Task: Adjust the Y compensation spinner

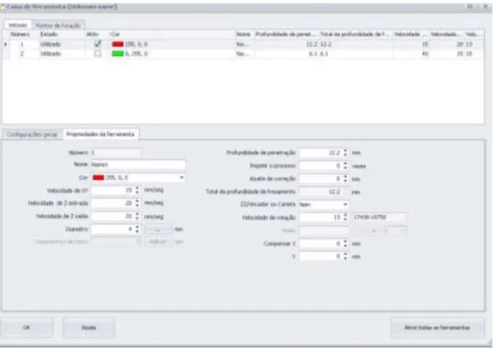Action: click(x=345, y=256)
